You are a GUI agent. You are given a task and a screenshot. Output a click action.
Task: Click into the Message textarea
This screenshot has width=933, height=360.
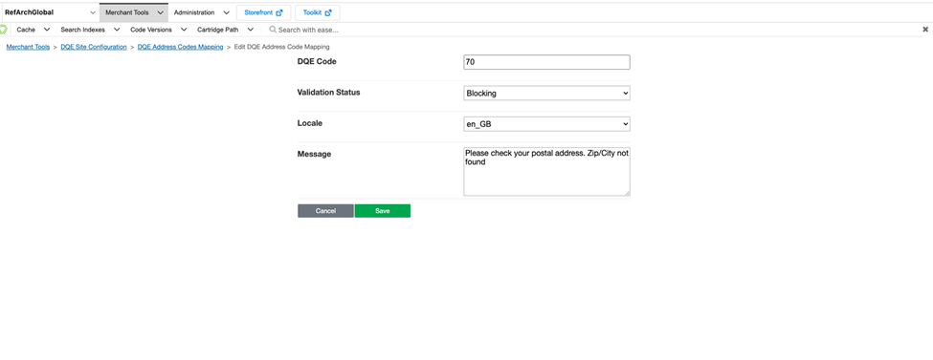coord(546,171)
